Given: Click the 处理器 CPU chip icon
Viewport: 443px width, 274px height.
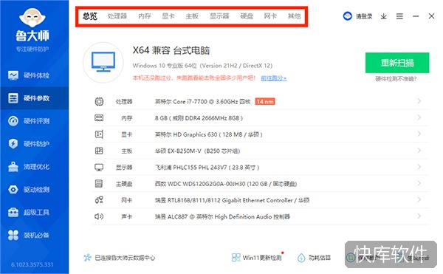Looking at the screenshot, I should pyautogui.click(x=99, y=101).
